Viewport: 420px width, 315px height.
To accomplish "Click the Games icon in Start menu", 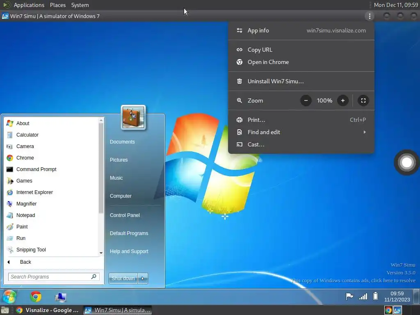I will 10,181.
